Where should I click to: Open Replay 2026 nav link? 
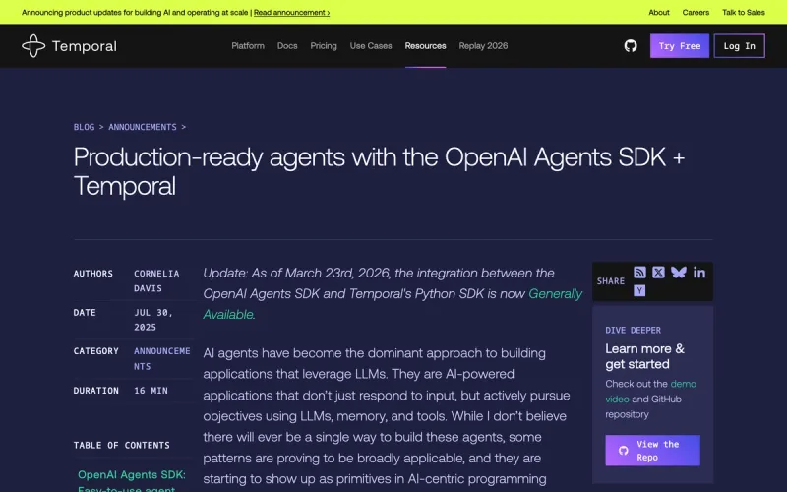click(x=483, y=45)
